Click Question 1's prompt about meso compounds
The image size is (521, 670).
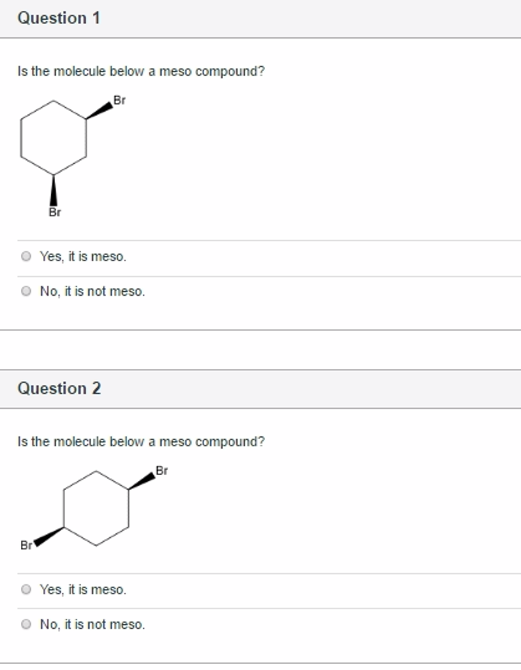(x=140, y=72)
